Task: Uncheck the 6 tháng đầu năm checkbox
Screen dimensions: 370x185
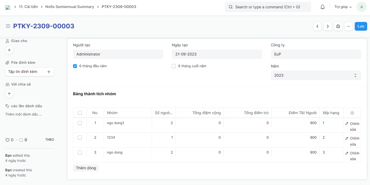Action: click(75, 66)
